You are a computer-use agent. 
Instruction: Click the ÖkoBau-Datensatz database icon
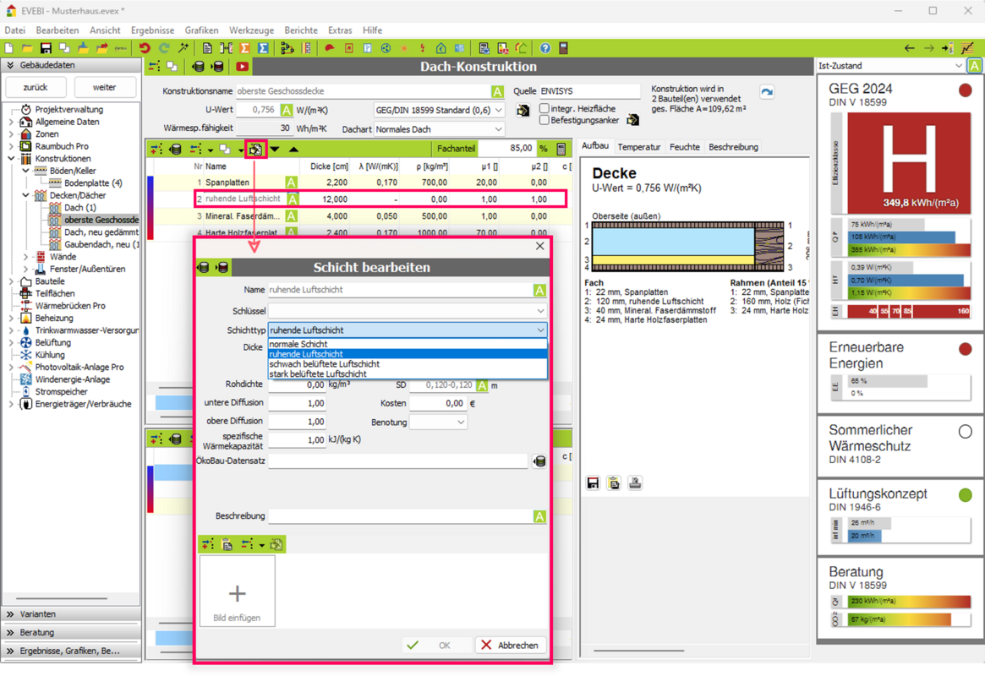[539, 461]
